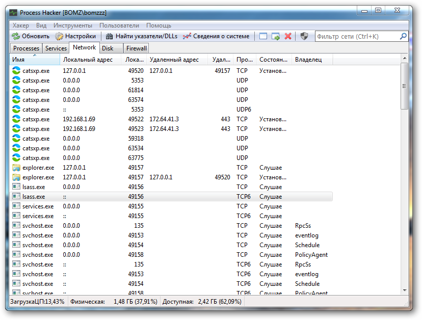Screen dimensions: 422x320
Task: Click the find window and thread icon
Action: point(276,36)
